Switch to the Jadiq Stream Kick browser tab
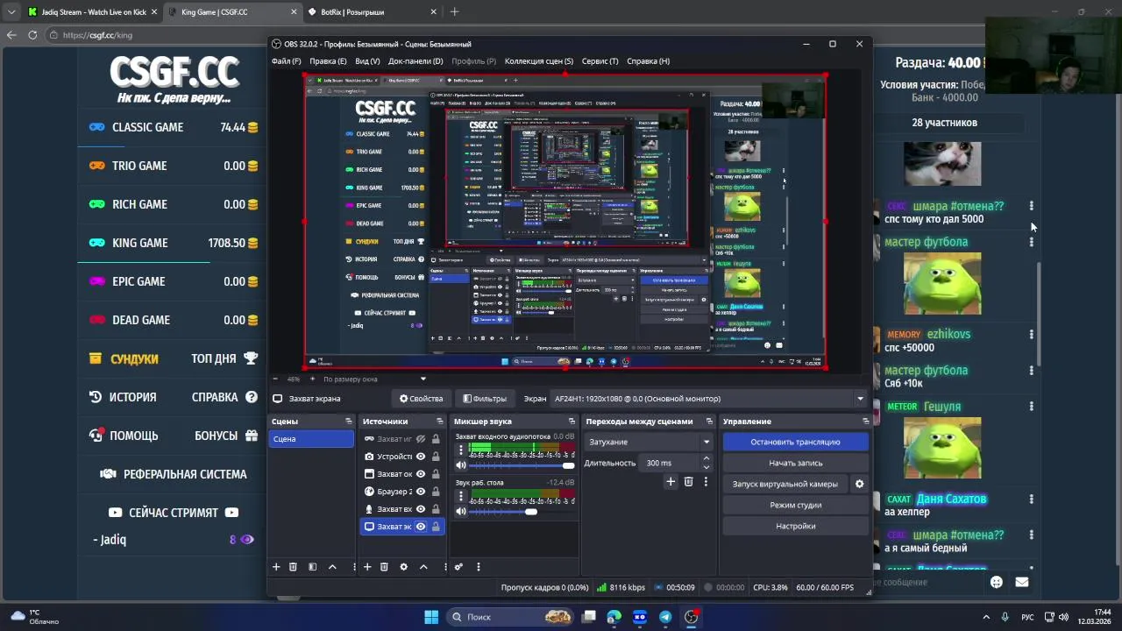This screenshot has height=631, width=1122. click(90, 12)
